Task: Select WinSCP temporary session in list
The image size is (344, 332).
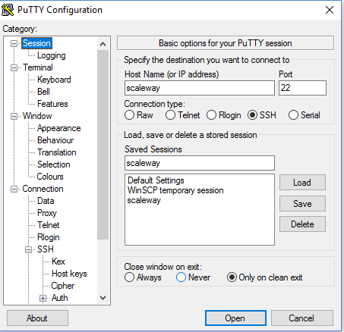Action: click(x=175, y=190)
